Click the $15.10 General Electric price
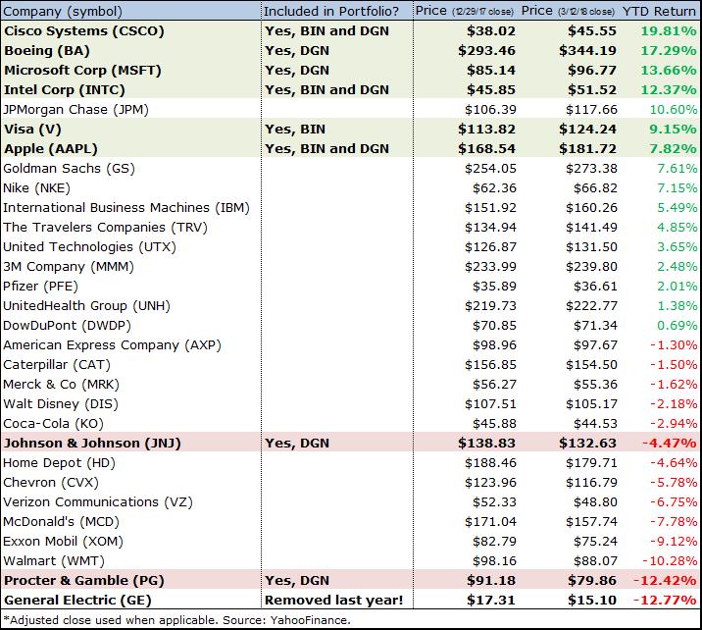This screenshot has height=630, width=702. pyautogui.click(x=592, y=601)
